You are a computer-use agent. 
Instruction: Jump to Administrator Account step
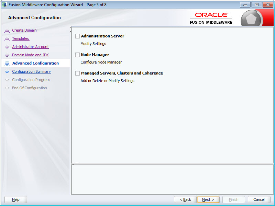coord(30,47)
